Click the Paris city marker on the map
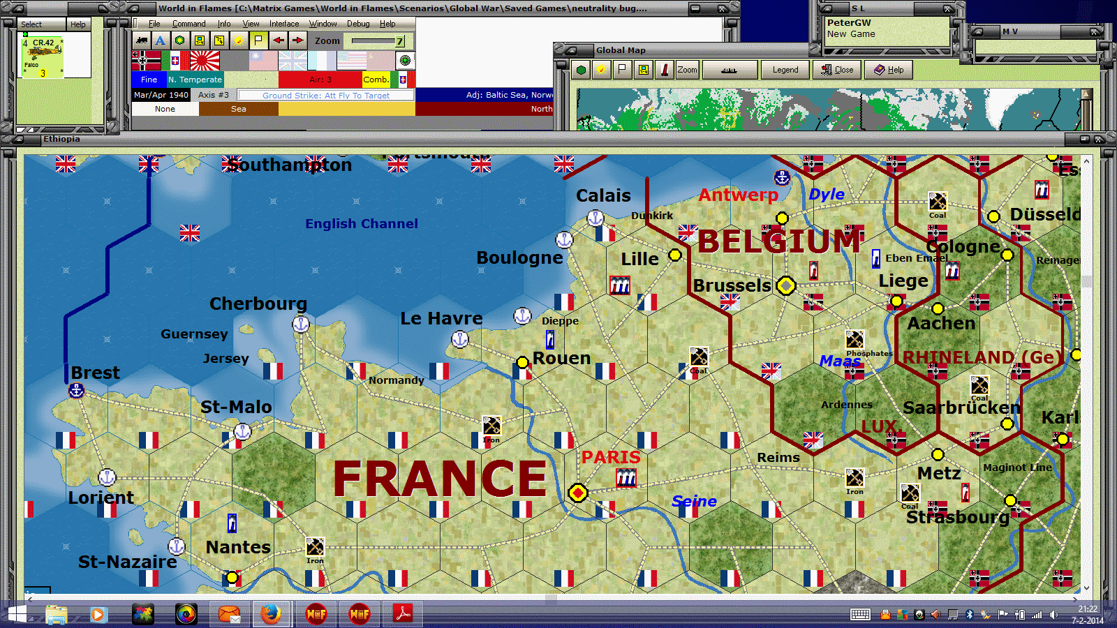 click(x=578, y=493)
